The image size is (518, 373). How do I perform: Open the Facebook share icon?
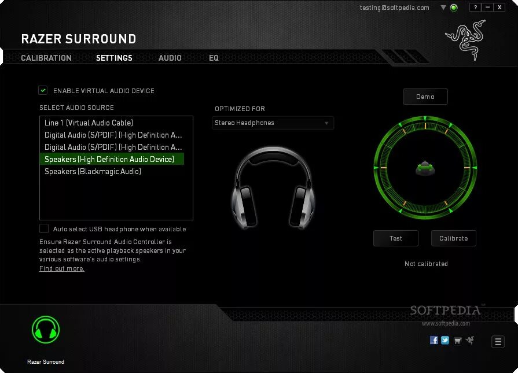point(434,341)
